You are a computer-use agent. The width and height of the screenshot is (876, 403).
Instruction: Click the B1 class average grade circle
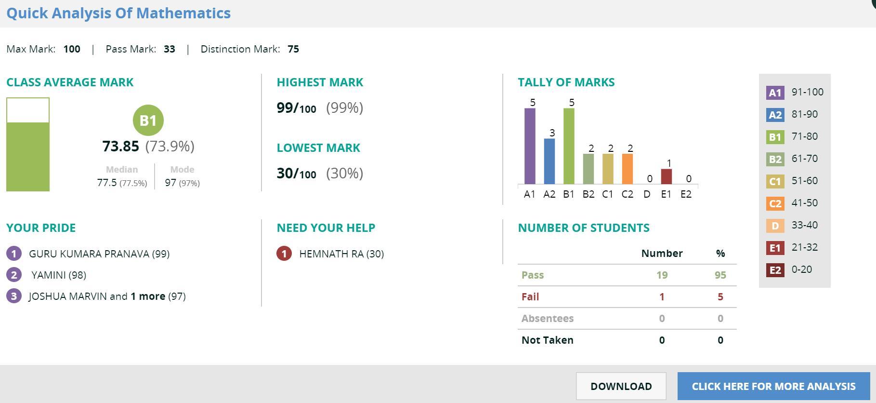point(148,121)
